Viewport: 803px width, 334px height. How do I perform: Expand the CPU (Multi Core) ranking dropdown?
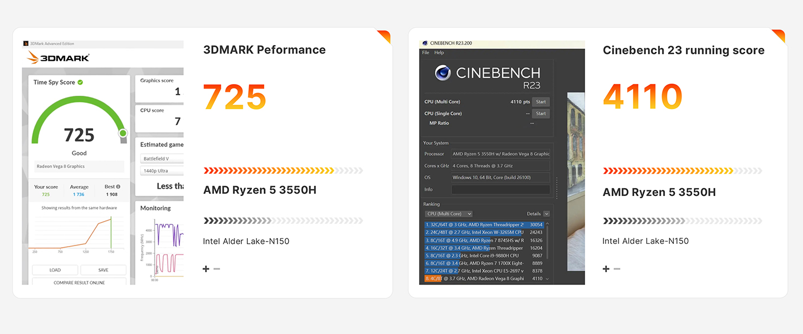pos(449,214)
